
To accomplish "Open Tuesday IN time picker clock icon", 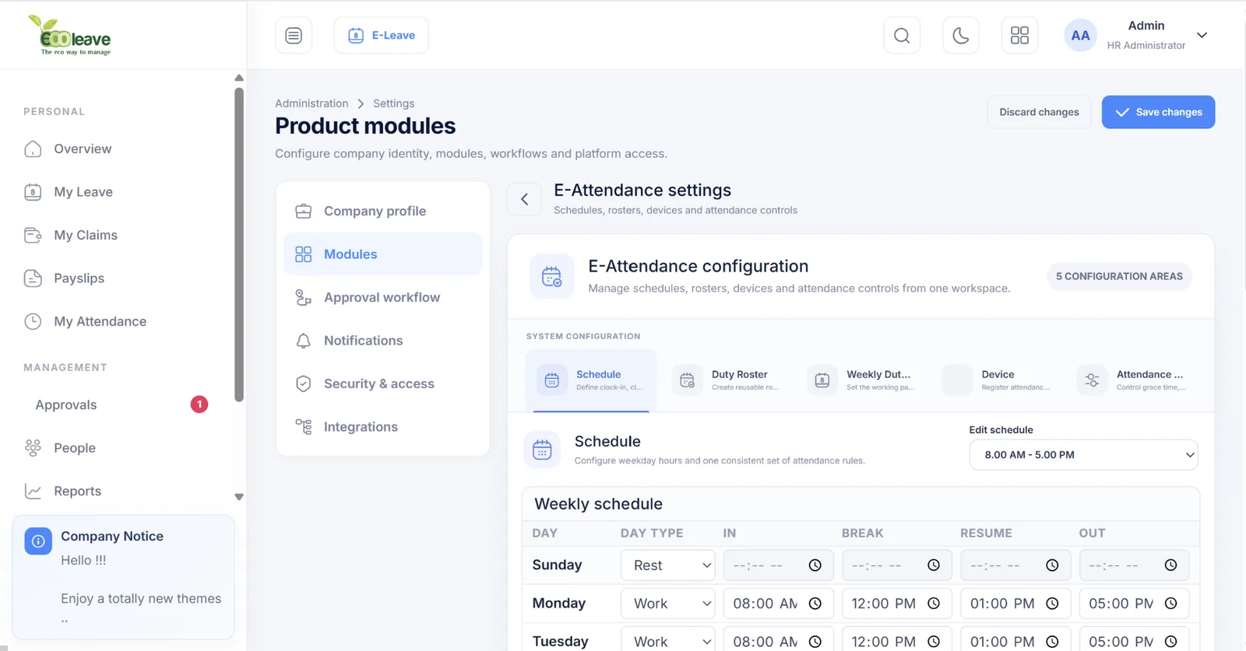I will click(x=815, y=642).
